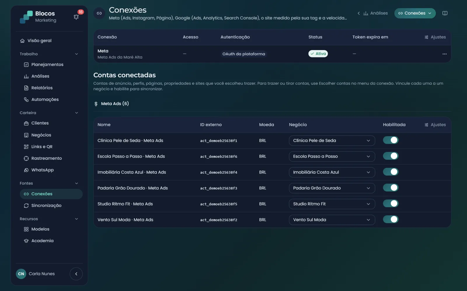
Task: Disable the Escola Passo a Passo account toggle
Action: [391, 156]
